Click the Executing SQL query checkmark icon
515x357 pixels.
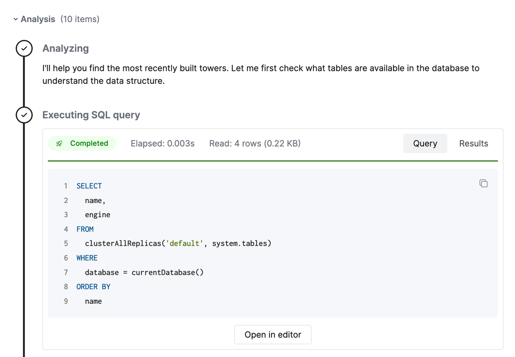(x=24, y=115)
